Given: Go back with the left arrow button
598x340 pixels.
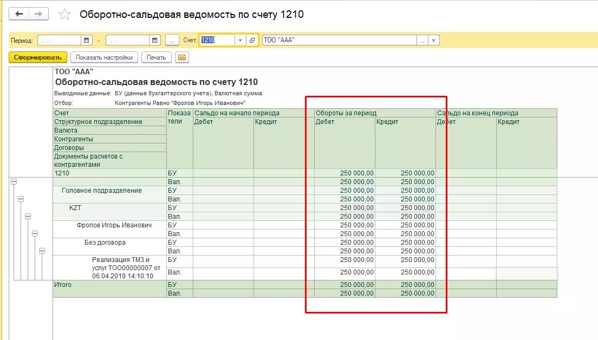Looking at the screenshot, I should 19,14.
